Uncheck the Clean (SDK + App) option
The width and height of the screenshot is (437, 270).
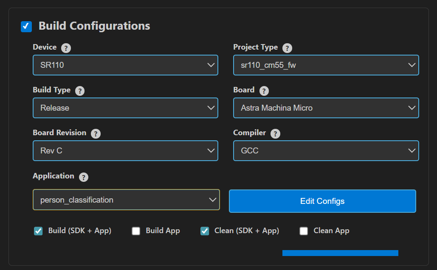pos(205,231)
